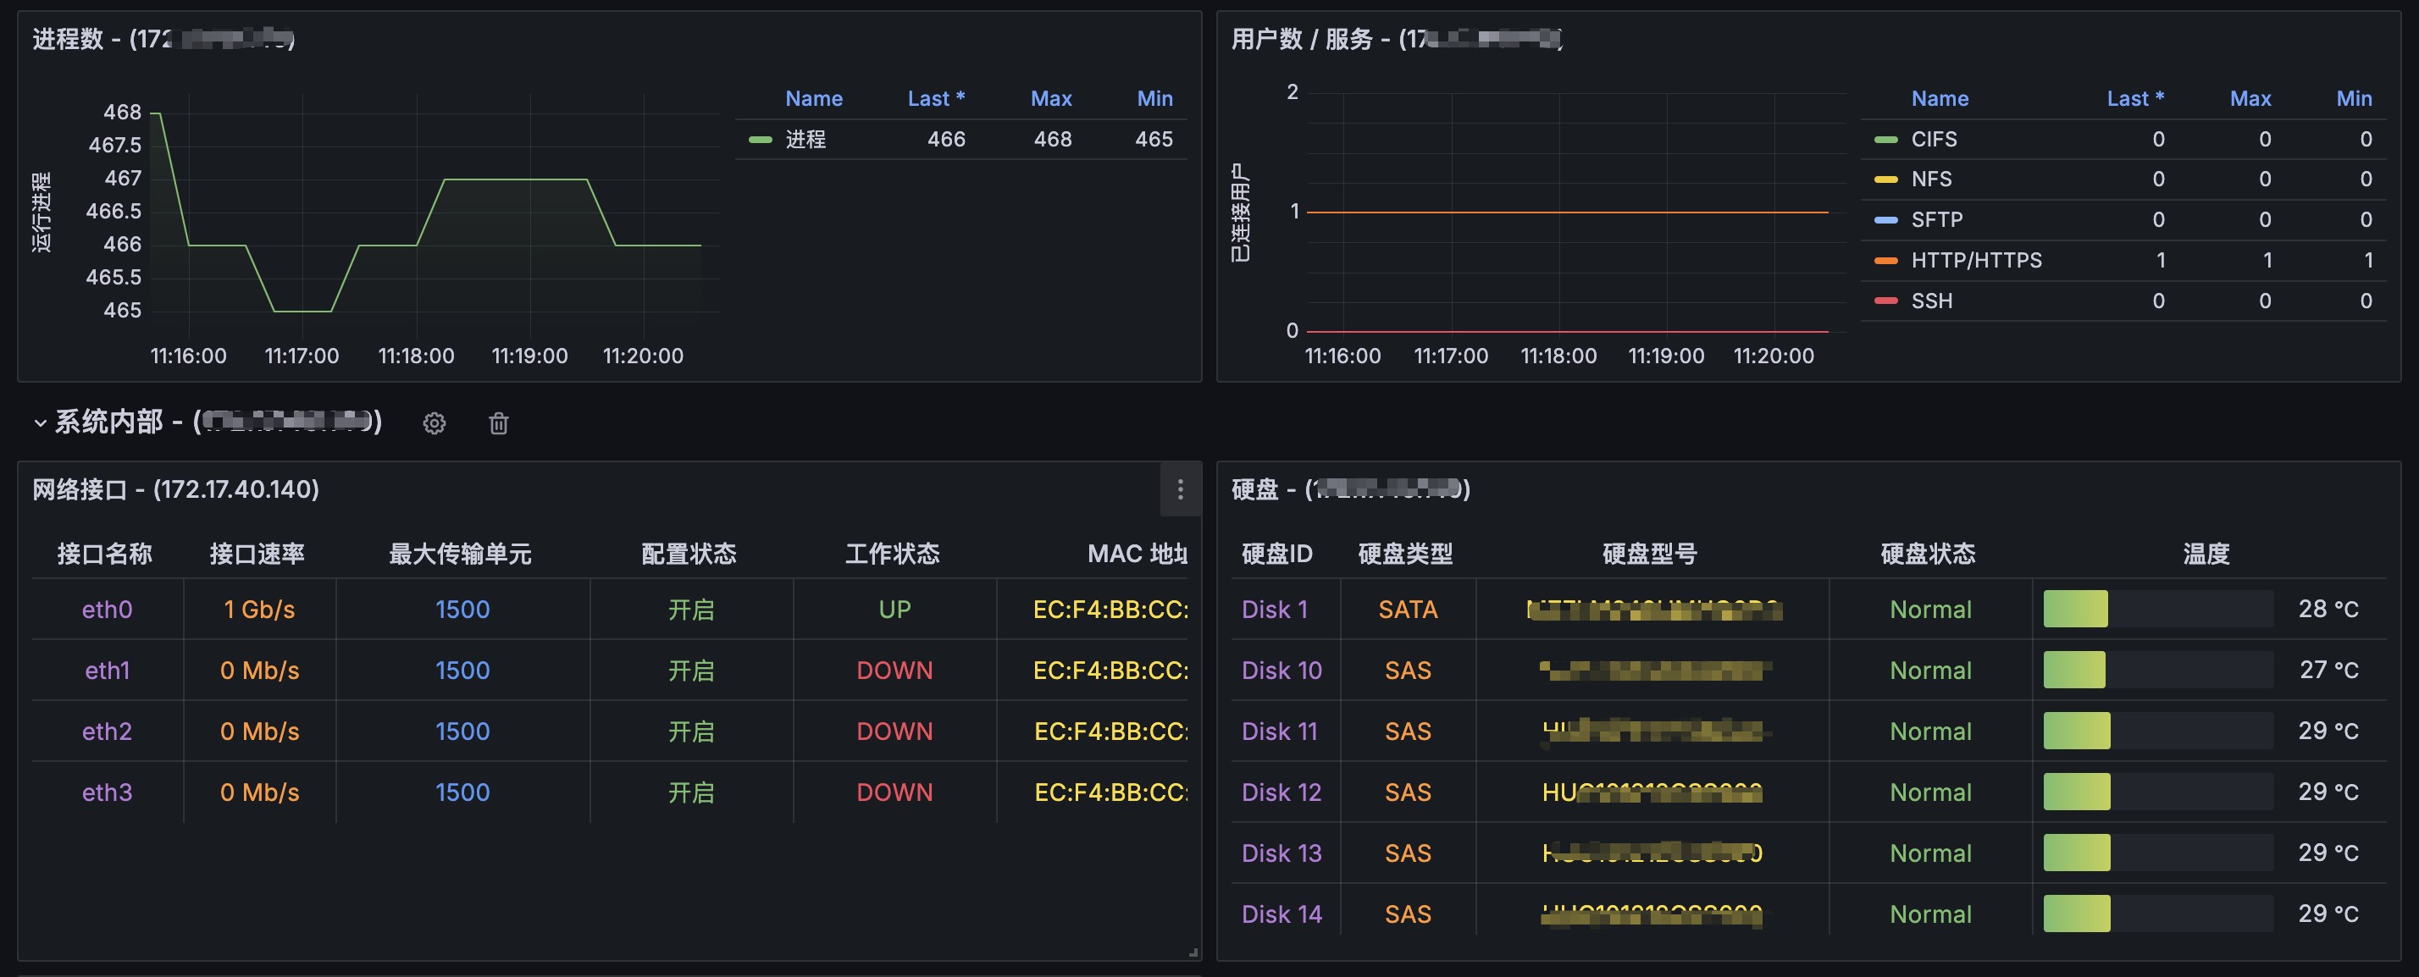2419x977 pixels.
Task: Sort process legend by Last column
Action: [935, 98]
